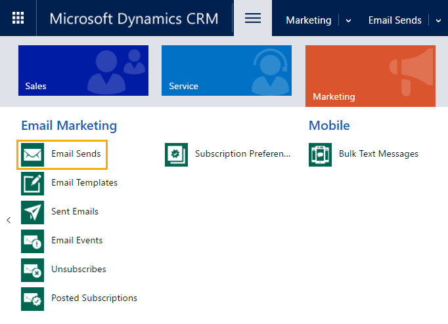This screenshot has width=448, height=324.
Task: Open the Subscription Preferences text link
Action: point(242,154)
